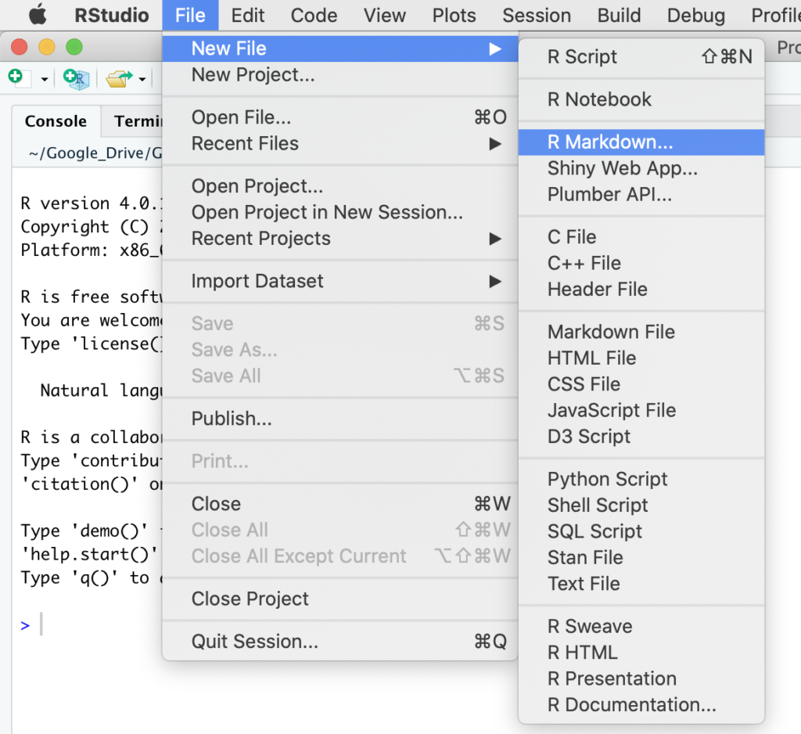Open the Profile menu
This screenshot has height=734, width=801.
click(x=776, y=16)
